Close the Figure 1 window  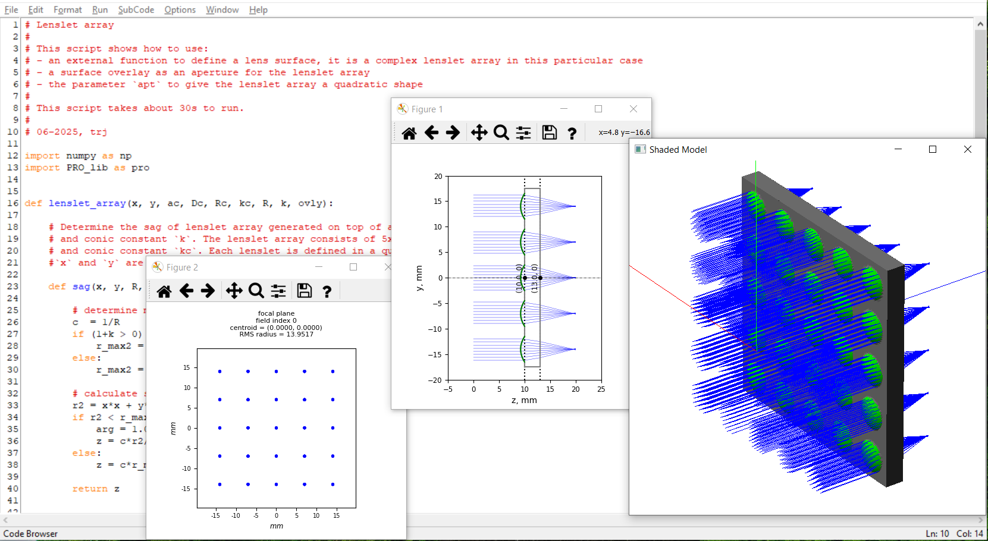point(633,109)
